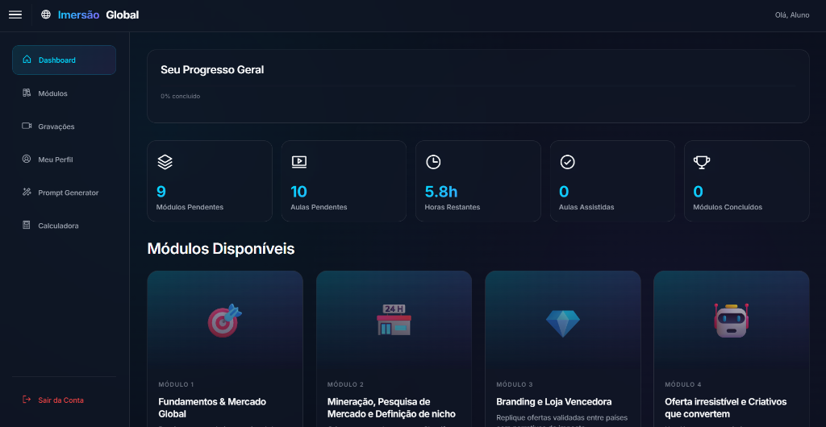This screenshot has height=427, width=826.
Task: Open Gravações in the sidebar
Action: [65, 126]
